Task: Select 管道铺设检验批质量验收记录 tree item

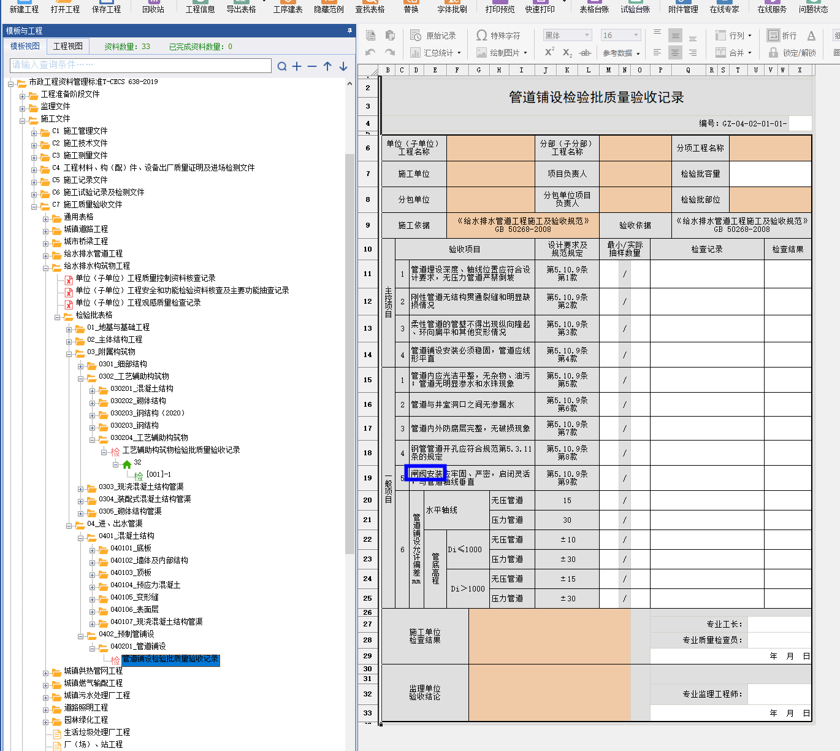Action: click(x=170, y=659)
